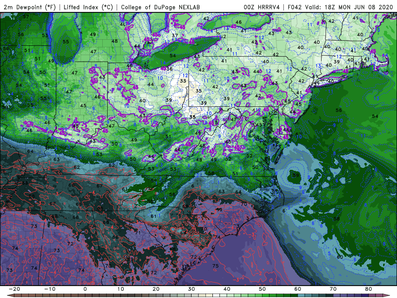This screenshot has width=397, height=298.
Task: Click the "18Z MON JUN 08 2020" valid time
Action: pyautogui.click(x=359, y=7)
